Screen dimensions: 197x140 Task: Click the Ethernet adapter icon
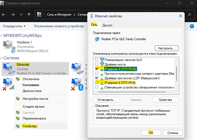[x=9, y=69]
